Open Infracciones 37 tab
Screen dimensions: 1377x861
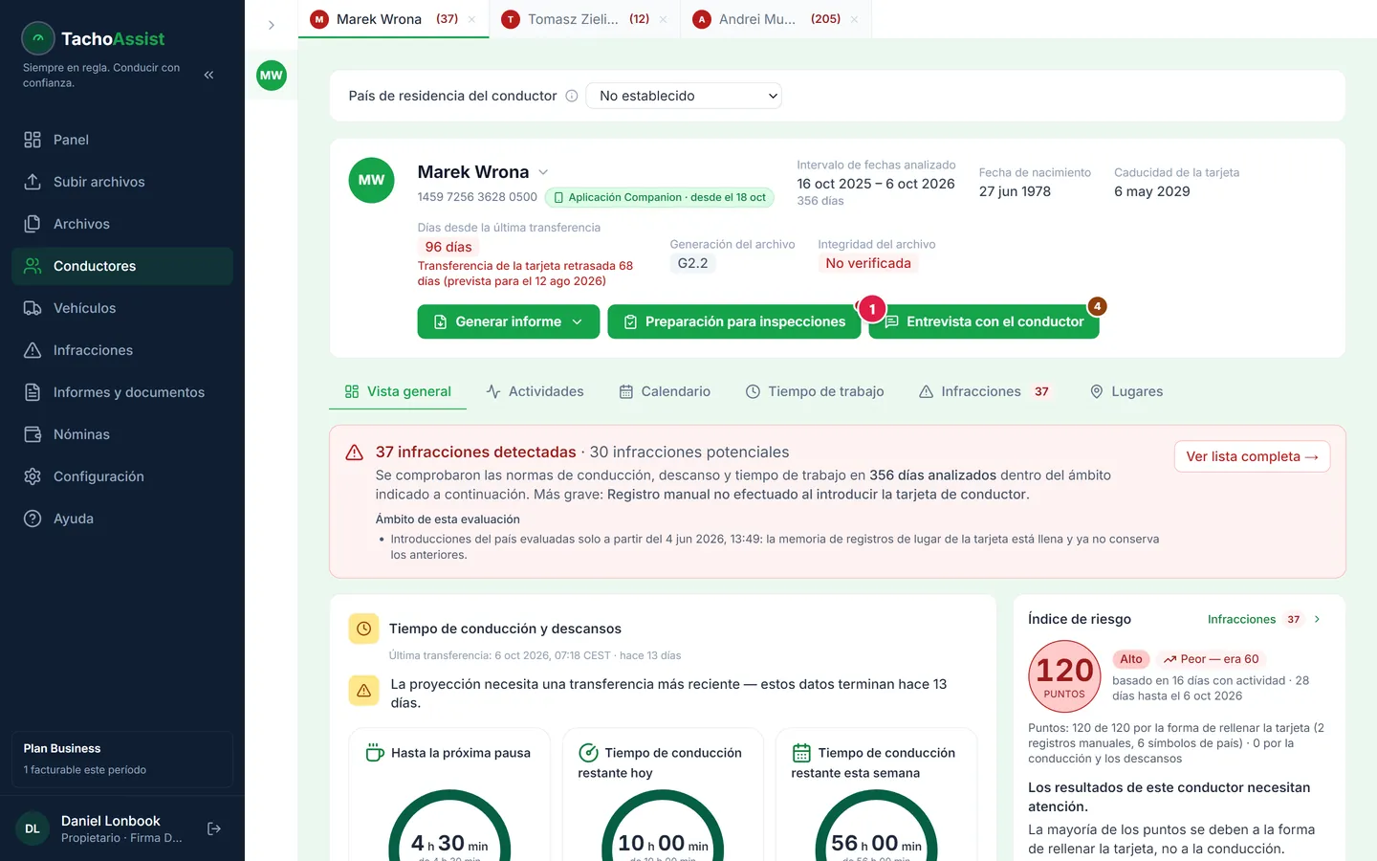(985, 391)
